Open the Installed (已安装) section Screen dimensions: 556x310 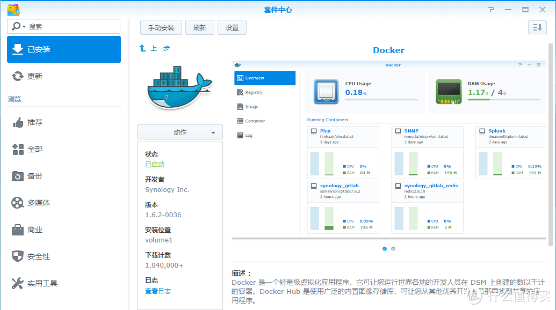pos(64,49)
